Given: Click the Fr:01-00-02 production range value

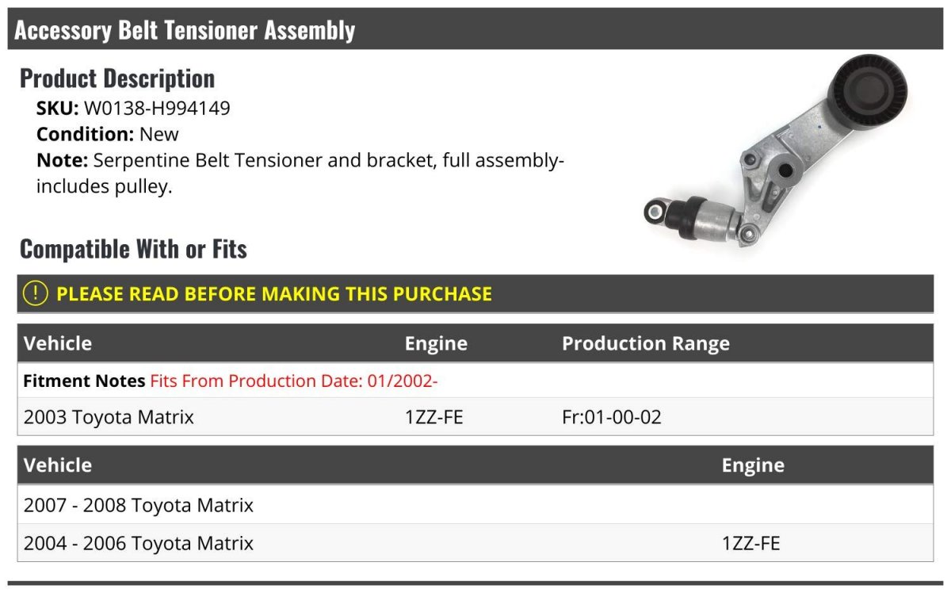Looking at the screenshot, I should coord(611,417).
